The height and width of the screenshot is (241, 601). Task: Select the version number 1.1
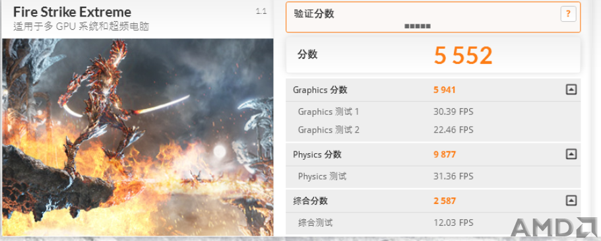tap(261, 11)
